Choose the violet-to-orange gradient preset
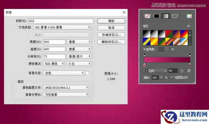Image resolution: width=209 pixels, height=124 pixels. pos(176,34)
